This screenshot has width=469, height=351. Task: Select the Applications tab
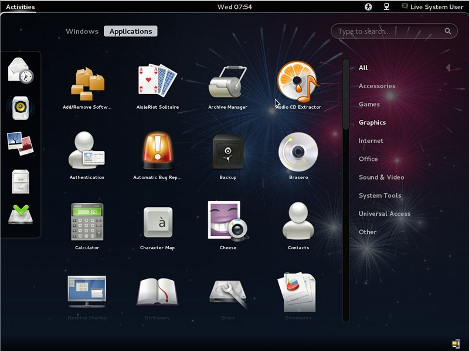[x=130, y=32]
